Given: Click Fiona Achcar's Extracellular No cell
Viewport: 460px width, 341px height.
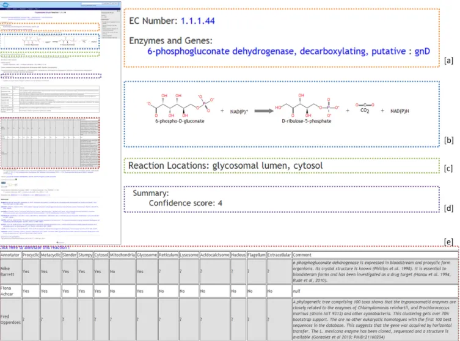Looking at the screenshot, I should click(279, 291).
